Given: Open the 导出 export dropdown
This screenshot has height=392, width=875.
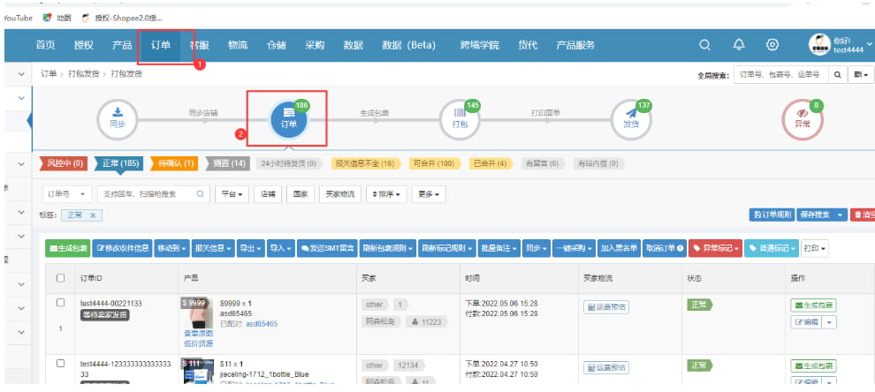Looking at the screenshot, I should pos(250,249).
